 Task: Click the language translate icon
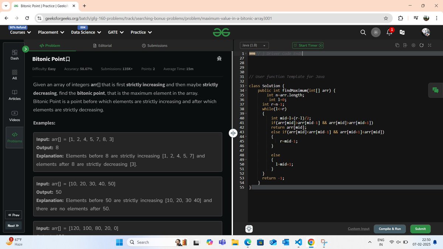402,32
